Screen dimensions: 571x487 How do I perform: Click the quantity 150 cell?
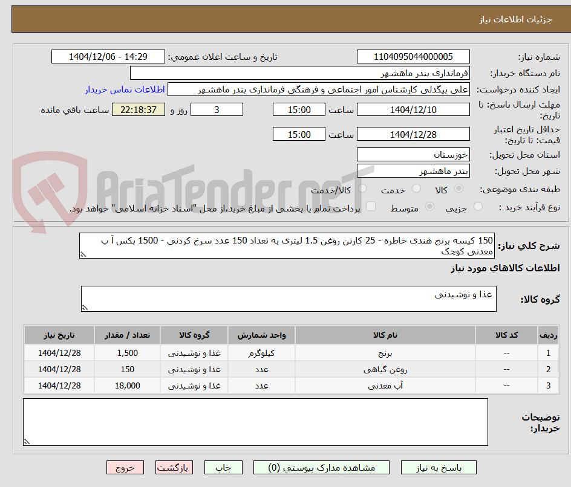point(128,369)
